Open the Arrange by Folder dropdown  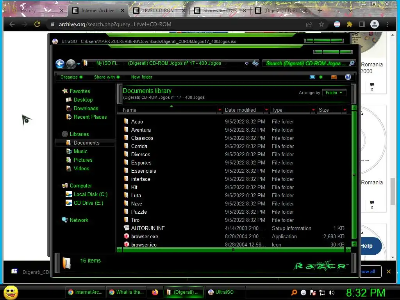[334, 93]
